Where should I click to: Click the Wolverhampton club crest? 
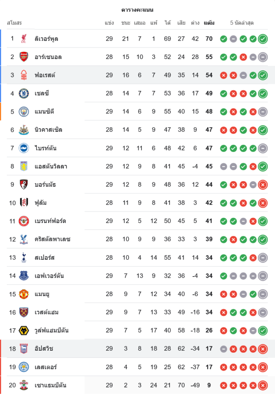click(x=24, y=330)
